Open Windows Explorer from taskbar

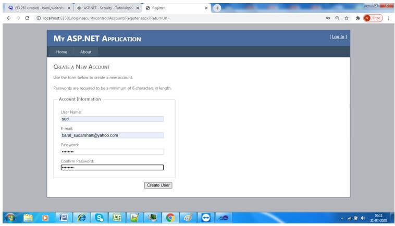[x=28, y=218]
